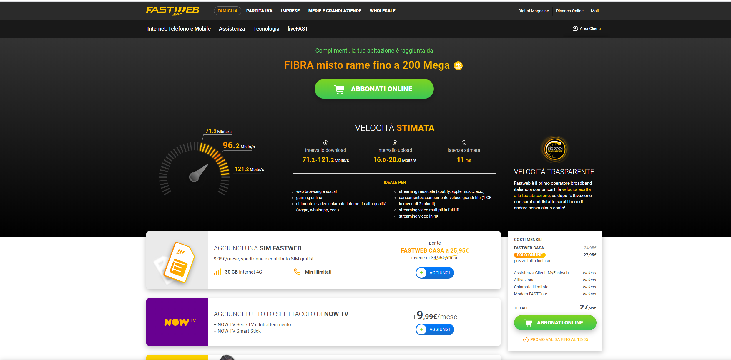Open the Internet, Telefono e Mobile menu
The width and height of the screenshot is (731, 360).
pos(179,29)
